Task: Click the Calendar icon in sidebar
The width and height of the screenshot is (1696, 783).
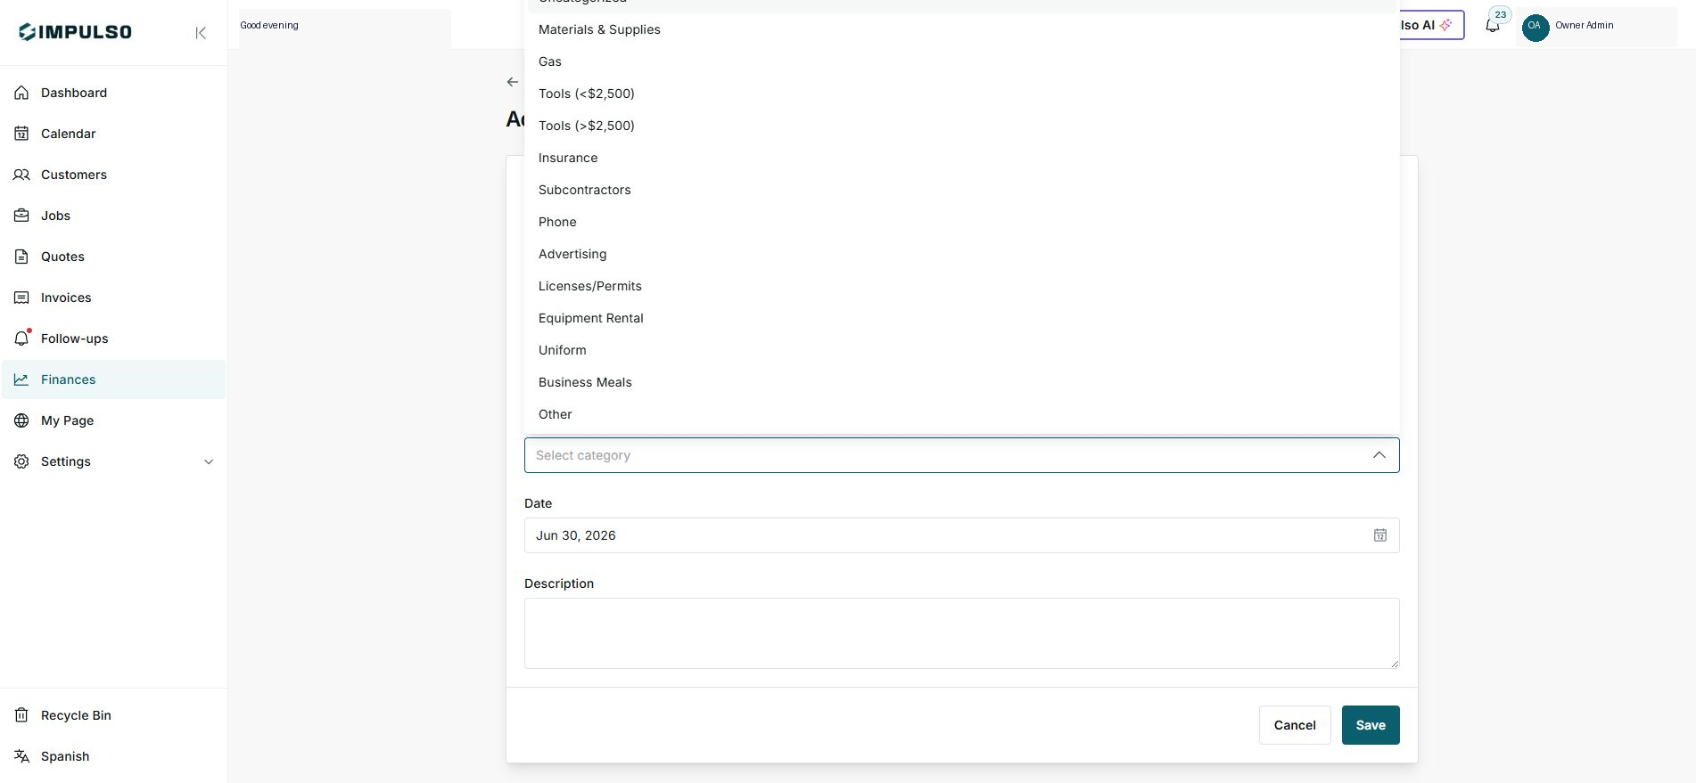Action: click(21, 134)
